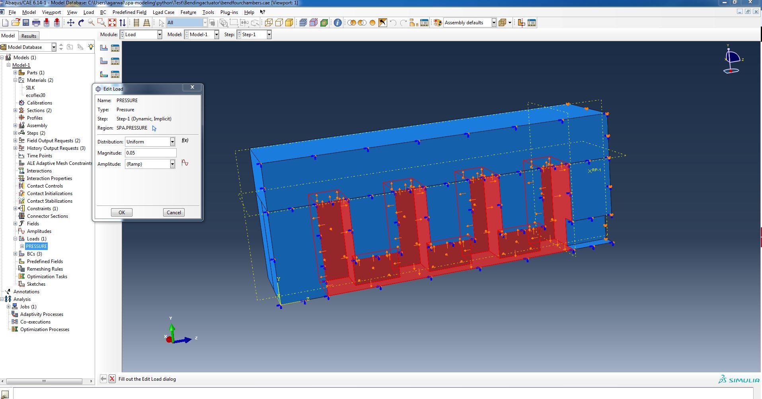Click the previous step back arrow
This screenshot has width=762, height=399.
tap(103, 379)
